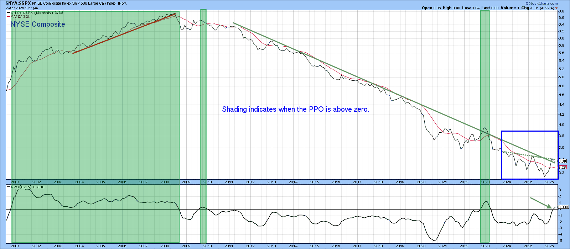Select the 'NYSE Composite Index/S&P 500 Large Cap Index' title
Viewport: 570px width, 249px height.
pyautogui.click(x=74, y=3)
